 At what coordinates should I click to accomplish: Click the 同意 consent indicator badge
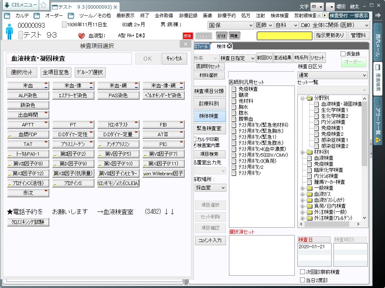point(234,36)
